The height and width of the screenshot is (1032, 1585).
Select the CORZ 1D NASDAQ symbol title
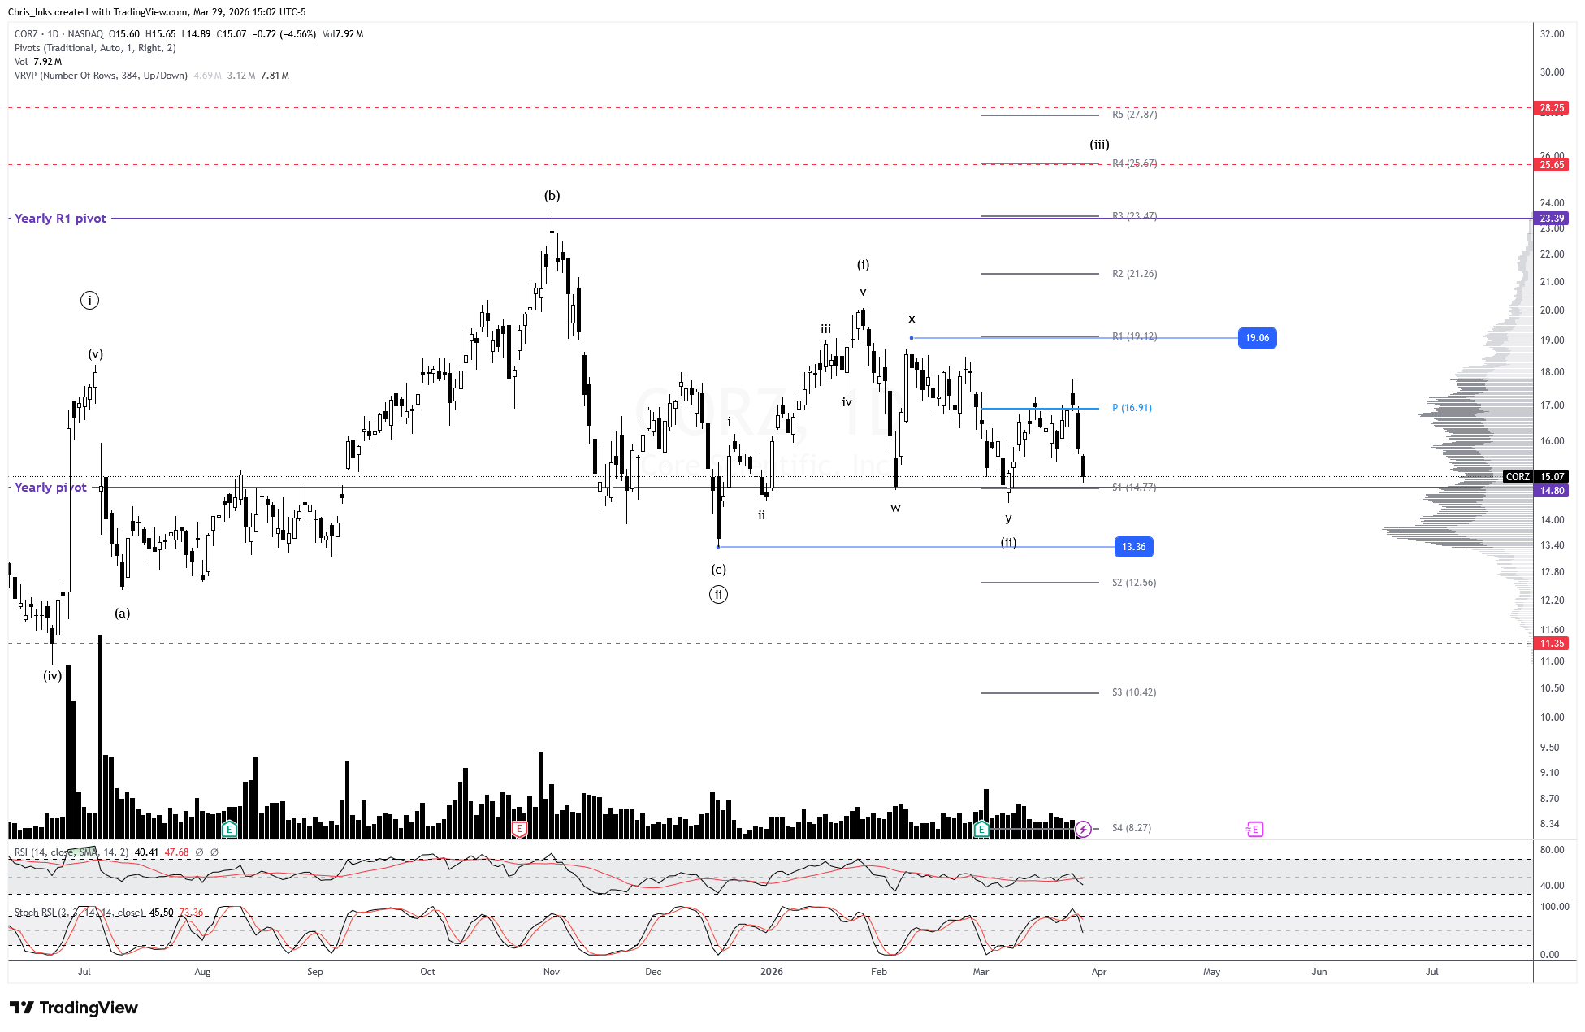point(58,34)
